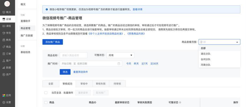Click the blue 筛选 button
Screen dimensions: 246x107
[65, 72]
